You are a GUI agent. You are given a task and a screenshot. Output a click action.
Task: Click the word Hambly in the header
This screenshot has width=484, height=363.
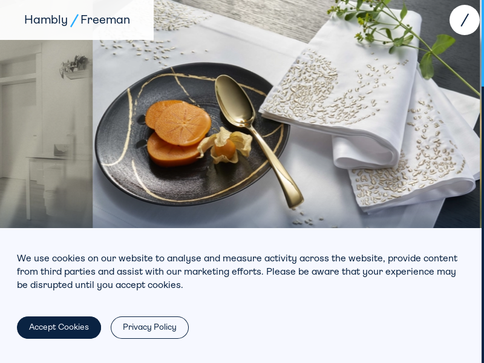click(x=46, y=20)
